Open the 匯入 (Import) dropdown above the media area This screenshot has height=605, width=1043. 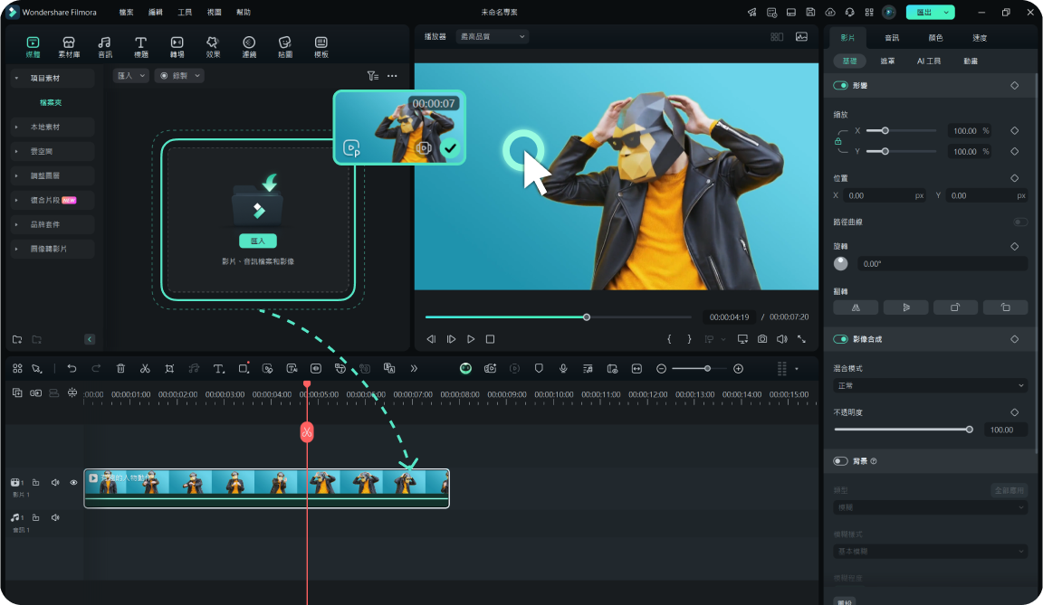coord(131,76)
